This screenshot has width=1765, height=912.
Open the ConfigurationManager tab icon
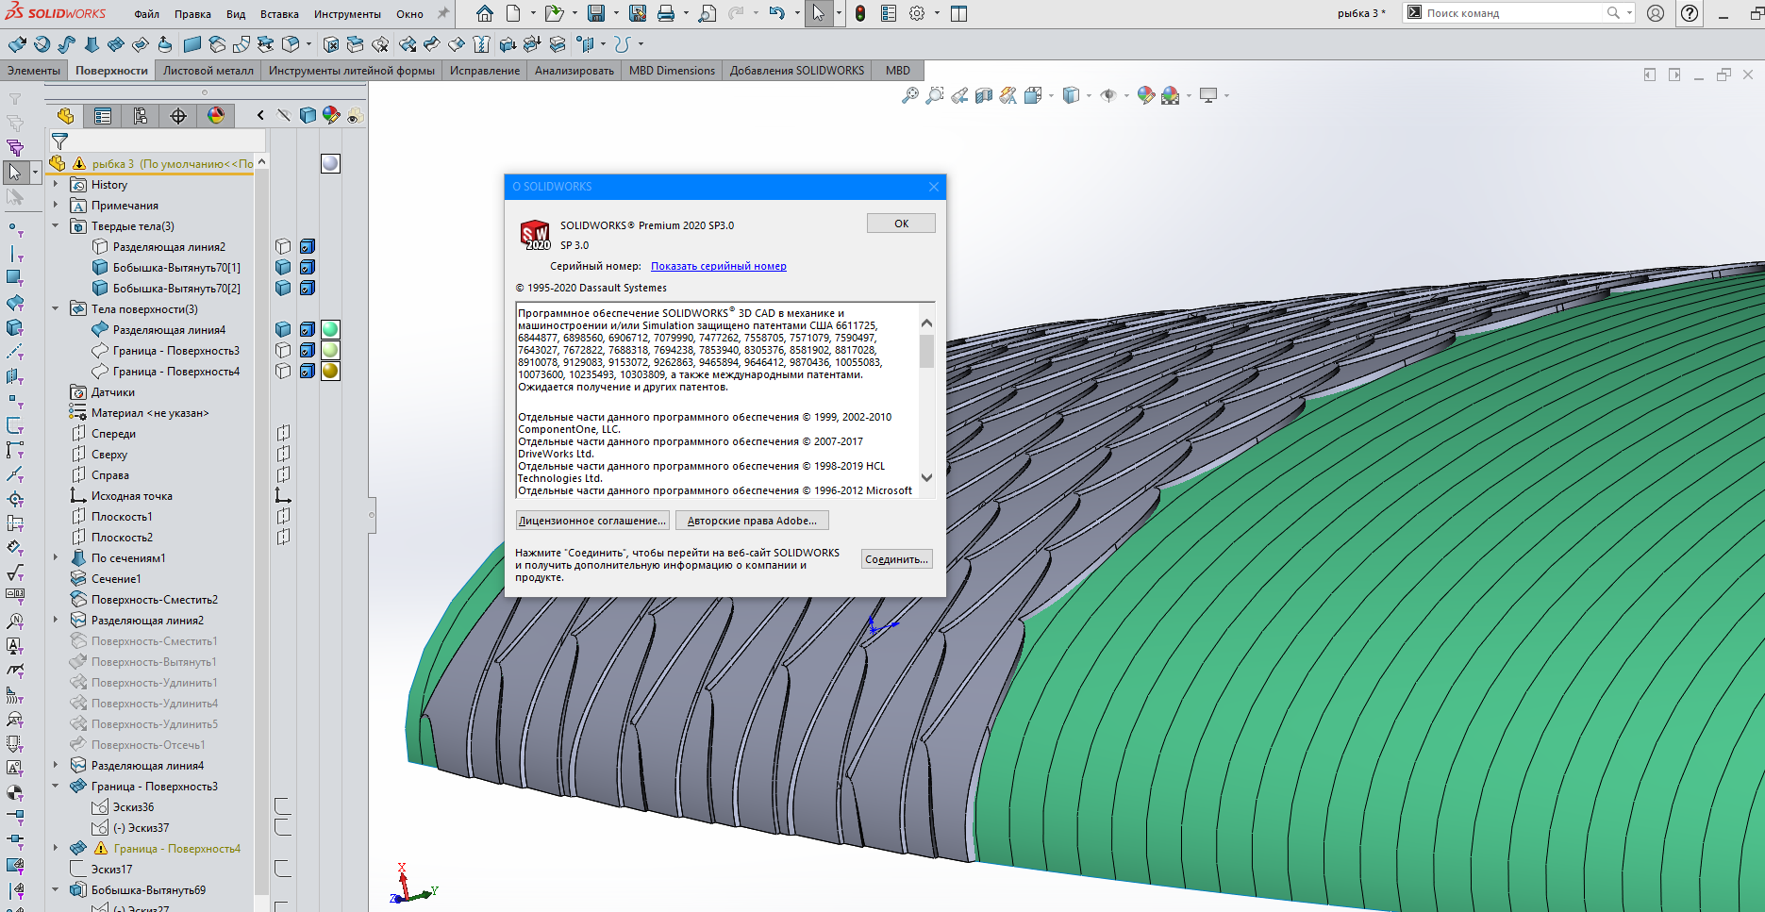(141, 116)
